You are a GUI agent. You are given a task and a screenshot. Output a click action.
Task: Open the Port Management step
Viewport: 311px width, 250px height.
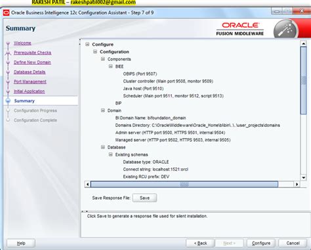coord(30,82)
